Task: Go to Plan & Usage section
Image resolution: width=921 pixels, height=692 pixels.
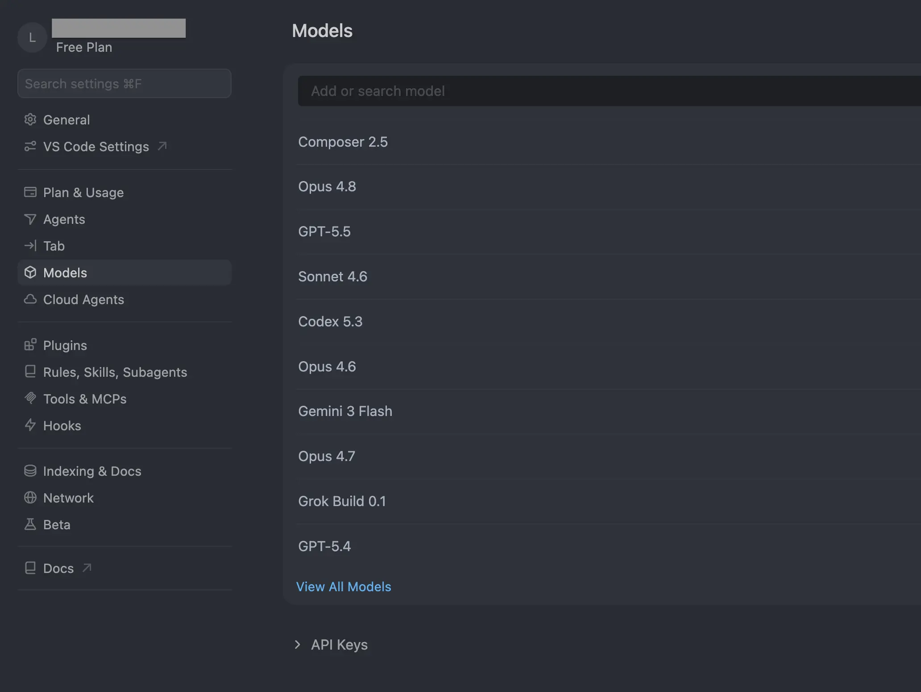Action: tap(124, 192)
